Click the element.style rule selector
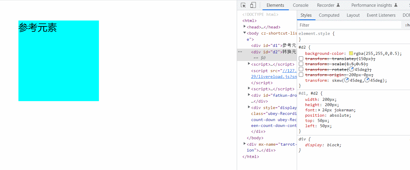410x170 pixels. 314,33
